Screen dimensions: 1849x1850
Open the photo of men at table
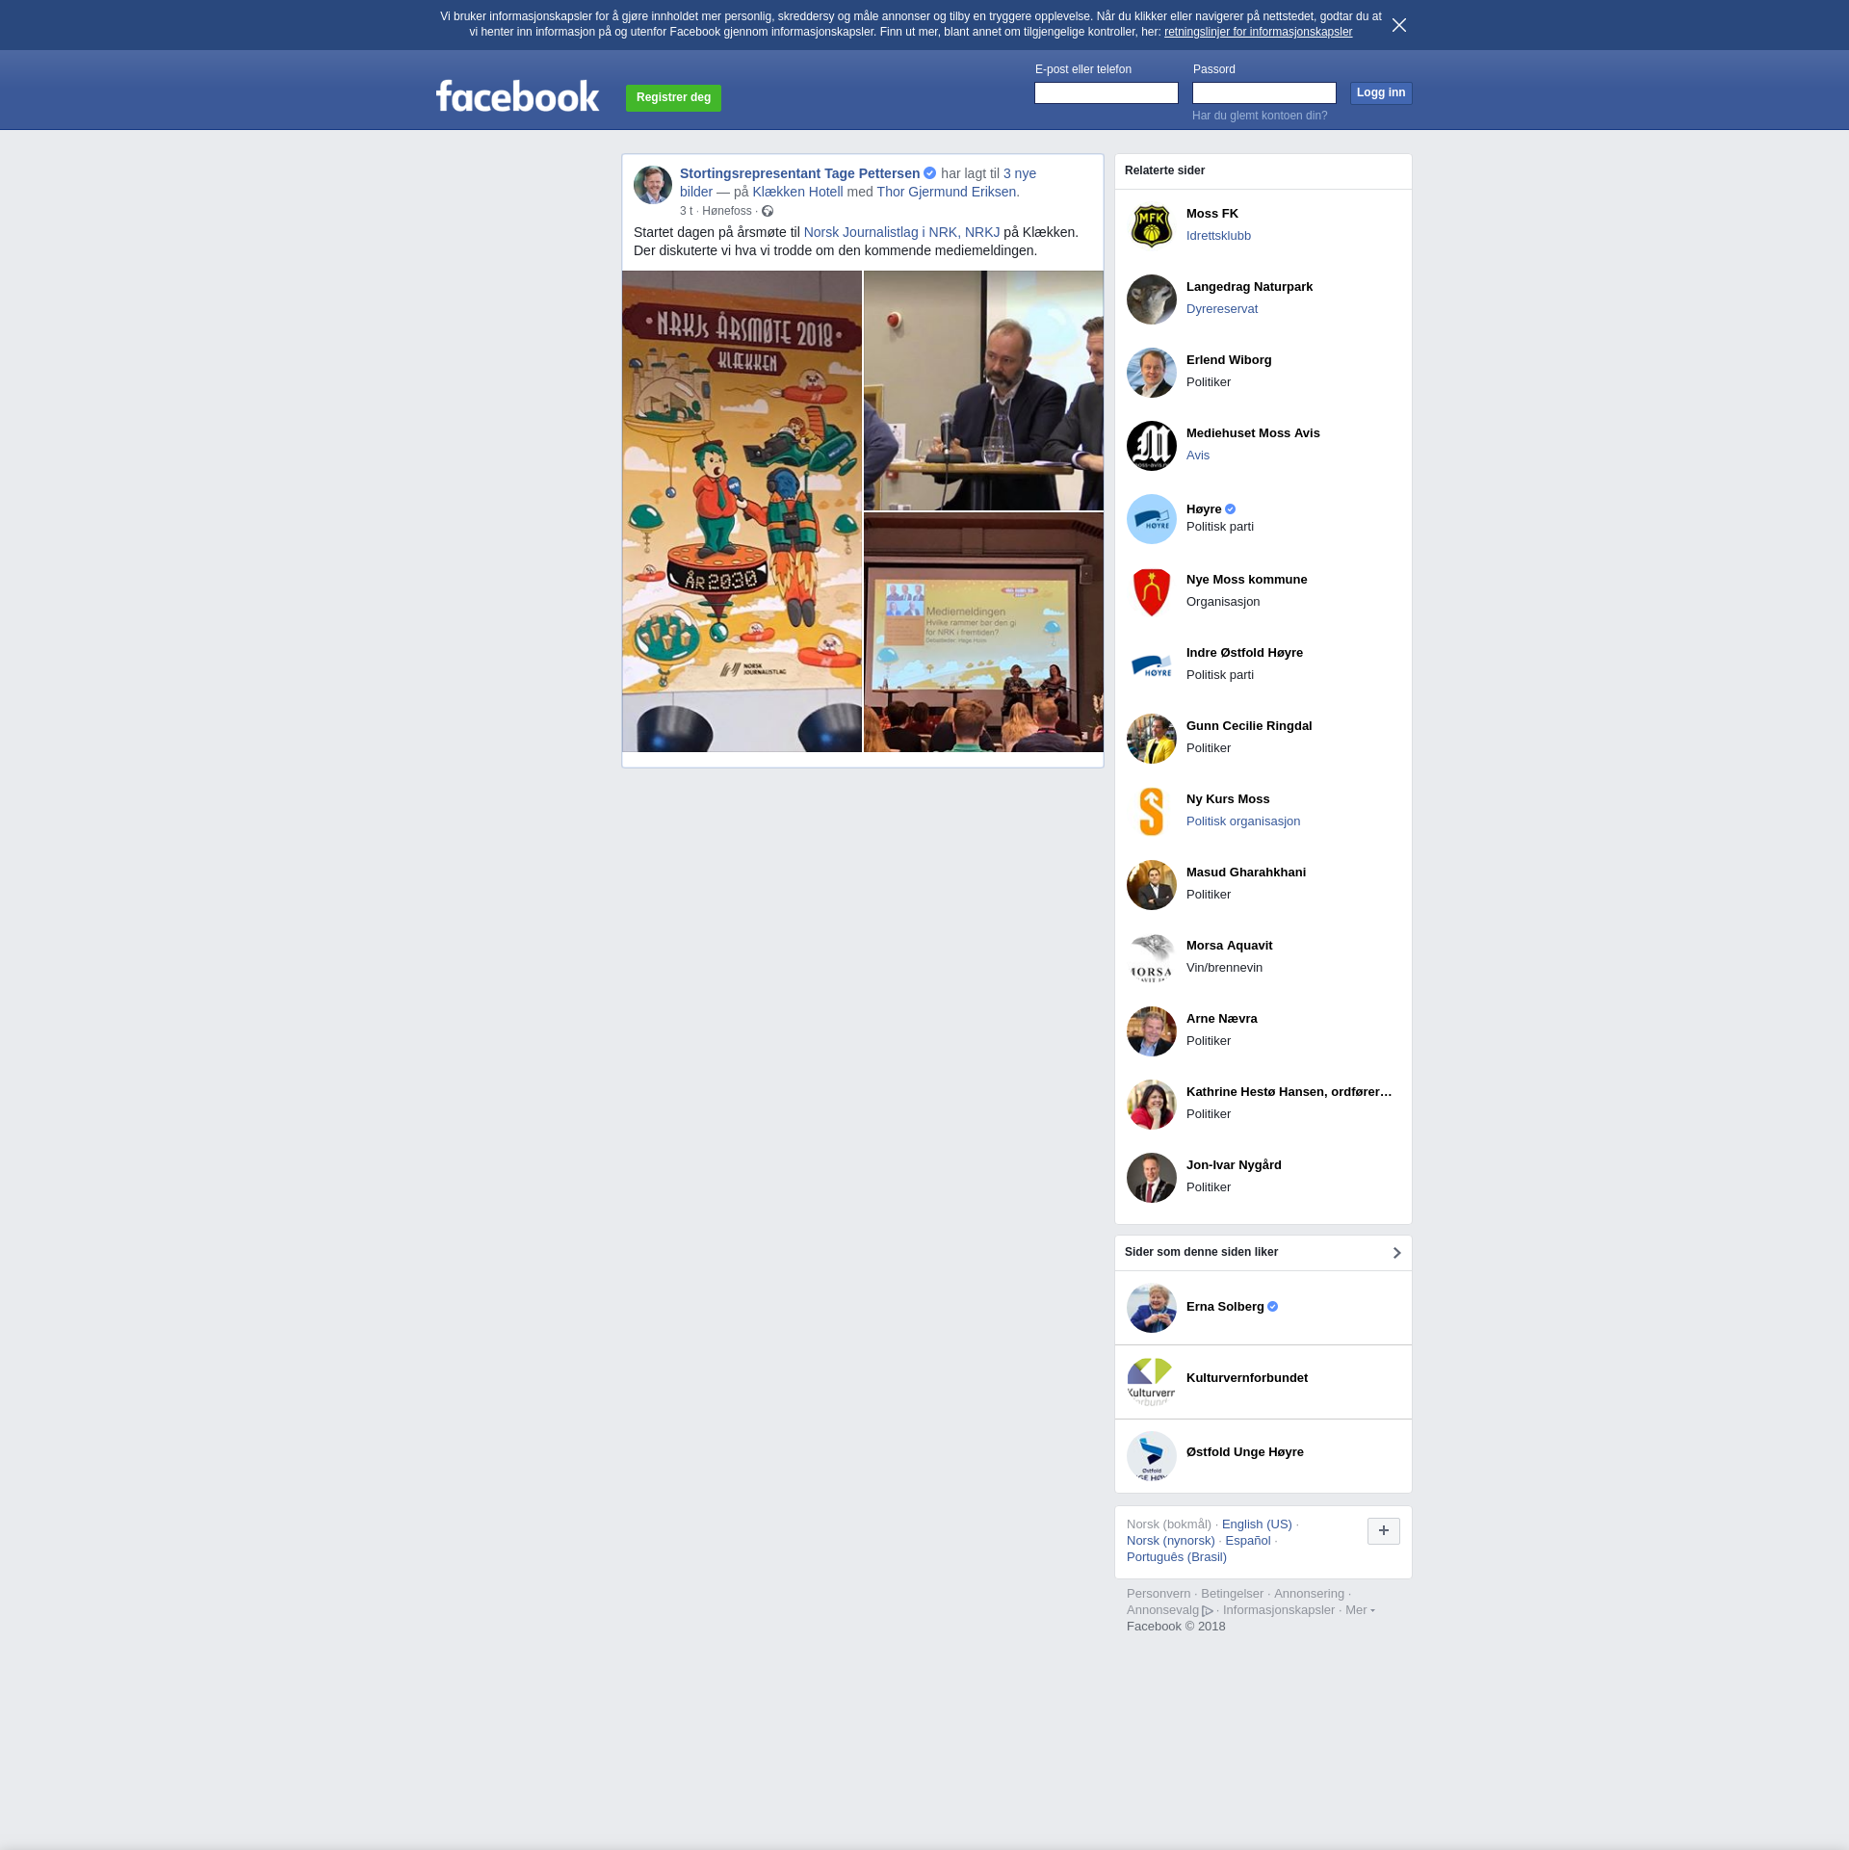tap(983, 390)
